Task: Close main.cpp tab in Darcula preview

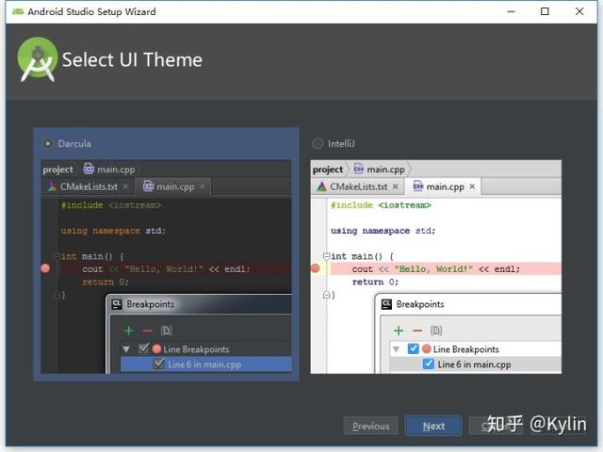Action: pyautogui.click(x=203, y=186)
